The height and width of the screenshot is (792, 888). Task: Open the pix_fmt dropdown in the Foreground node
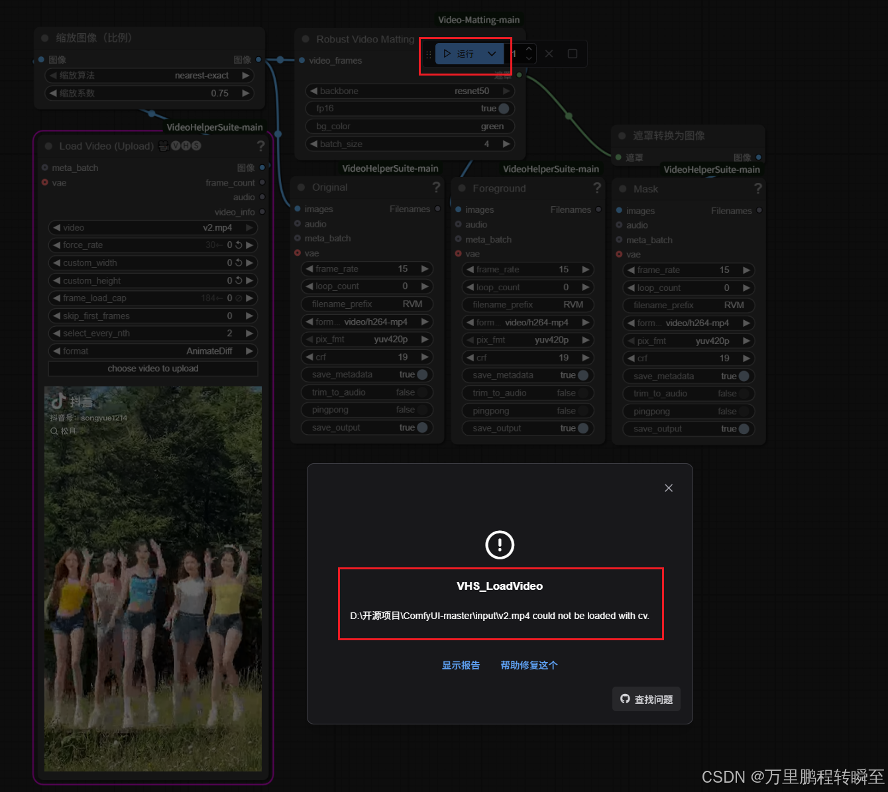(x=527, y=340)
